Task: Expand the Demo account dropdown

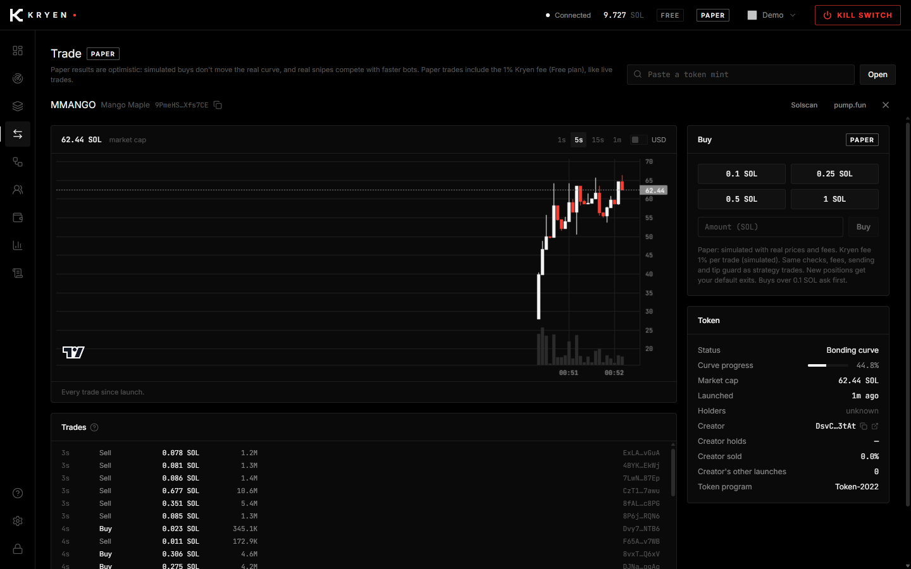Action: [x=772, y=15]
